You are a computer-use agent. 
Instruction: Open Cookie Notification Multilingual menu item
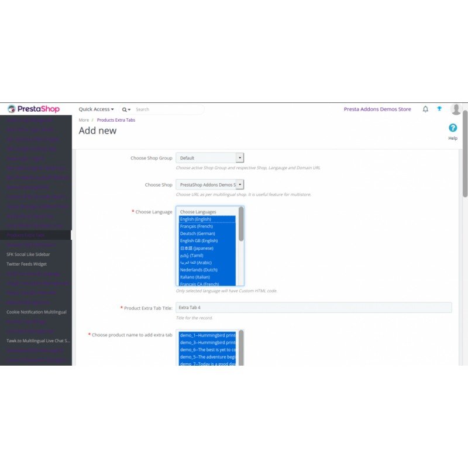click(36, 312)
